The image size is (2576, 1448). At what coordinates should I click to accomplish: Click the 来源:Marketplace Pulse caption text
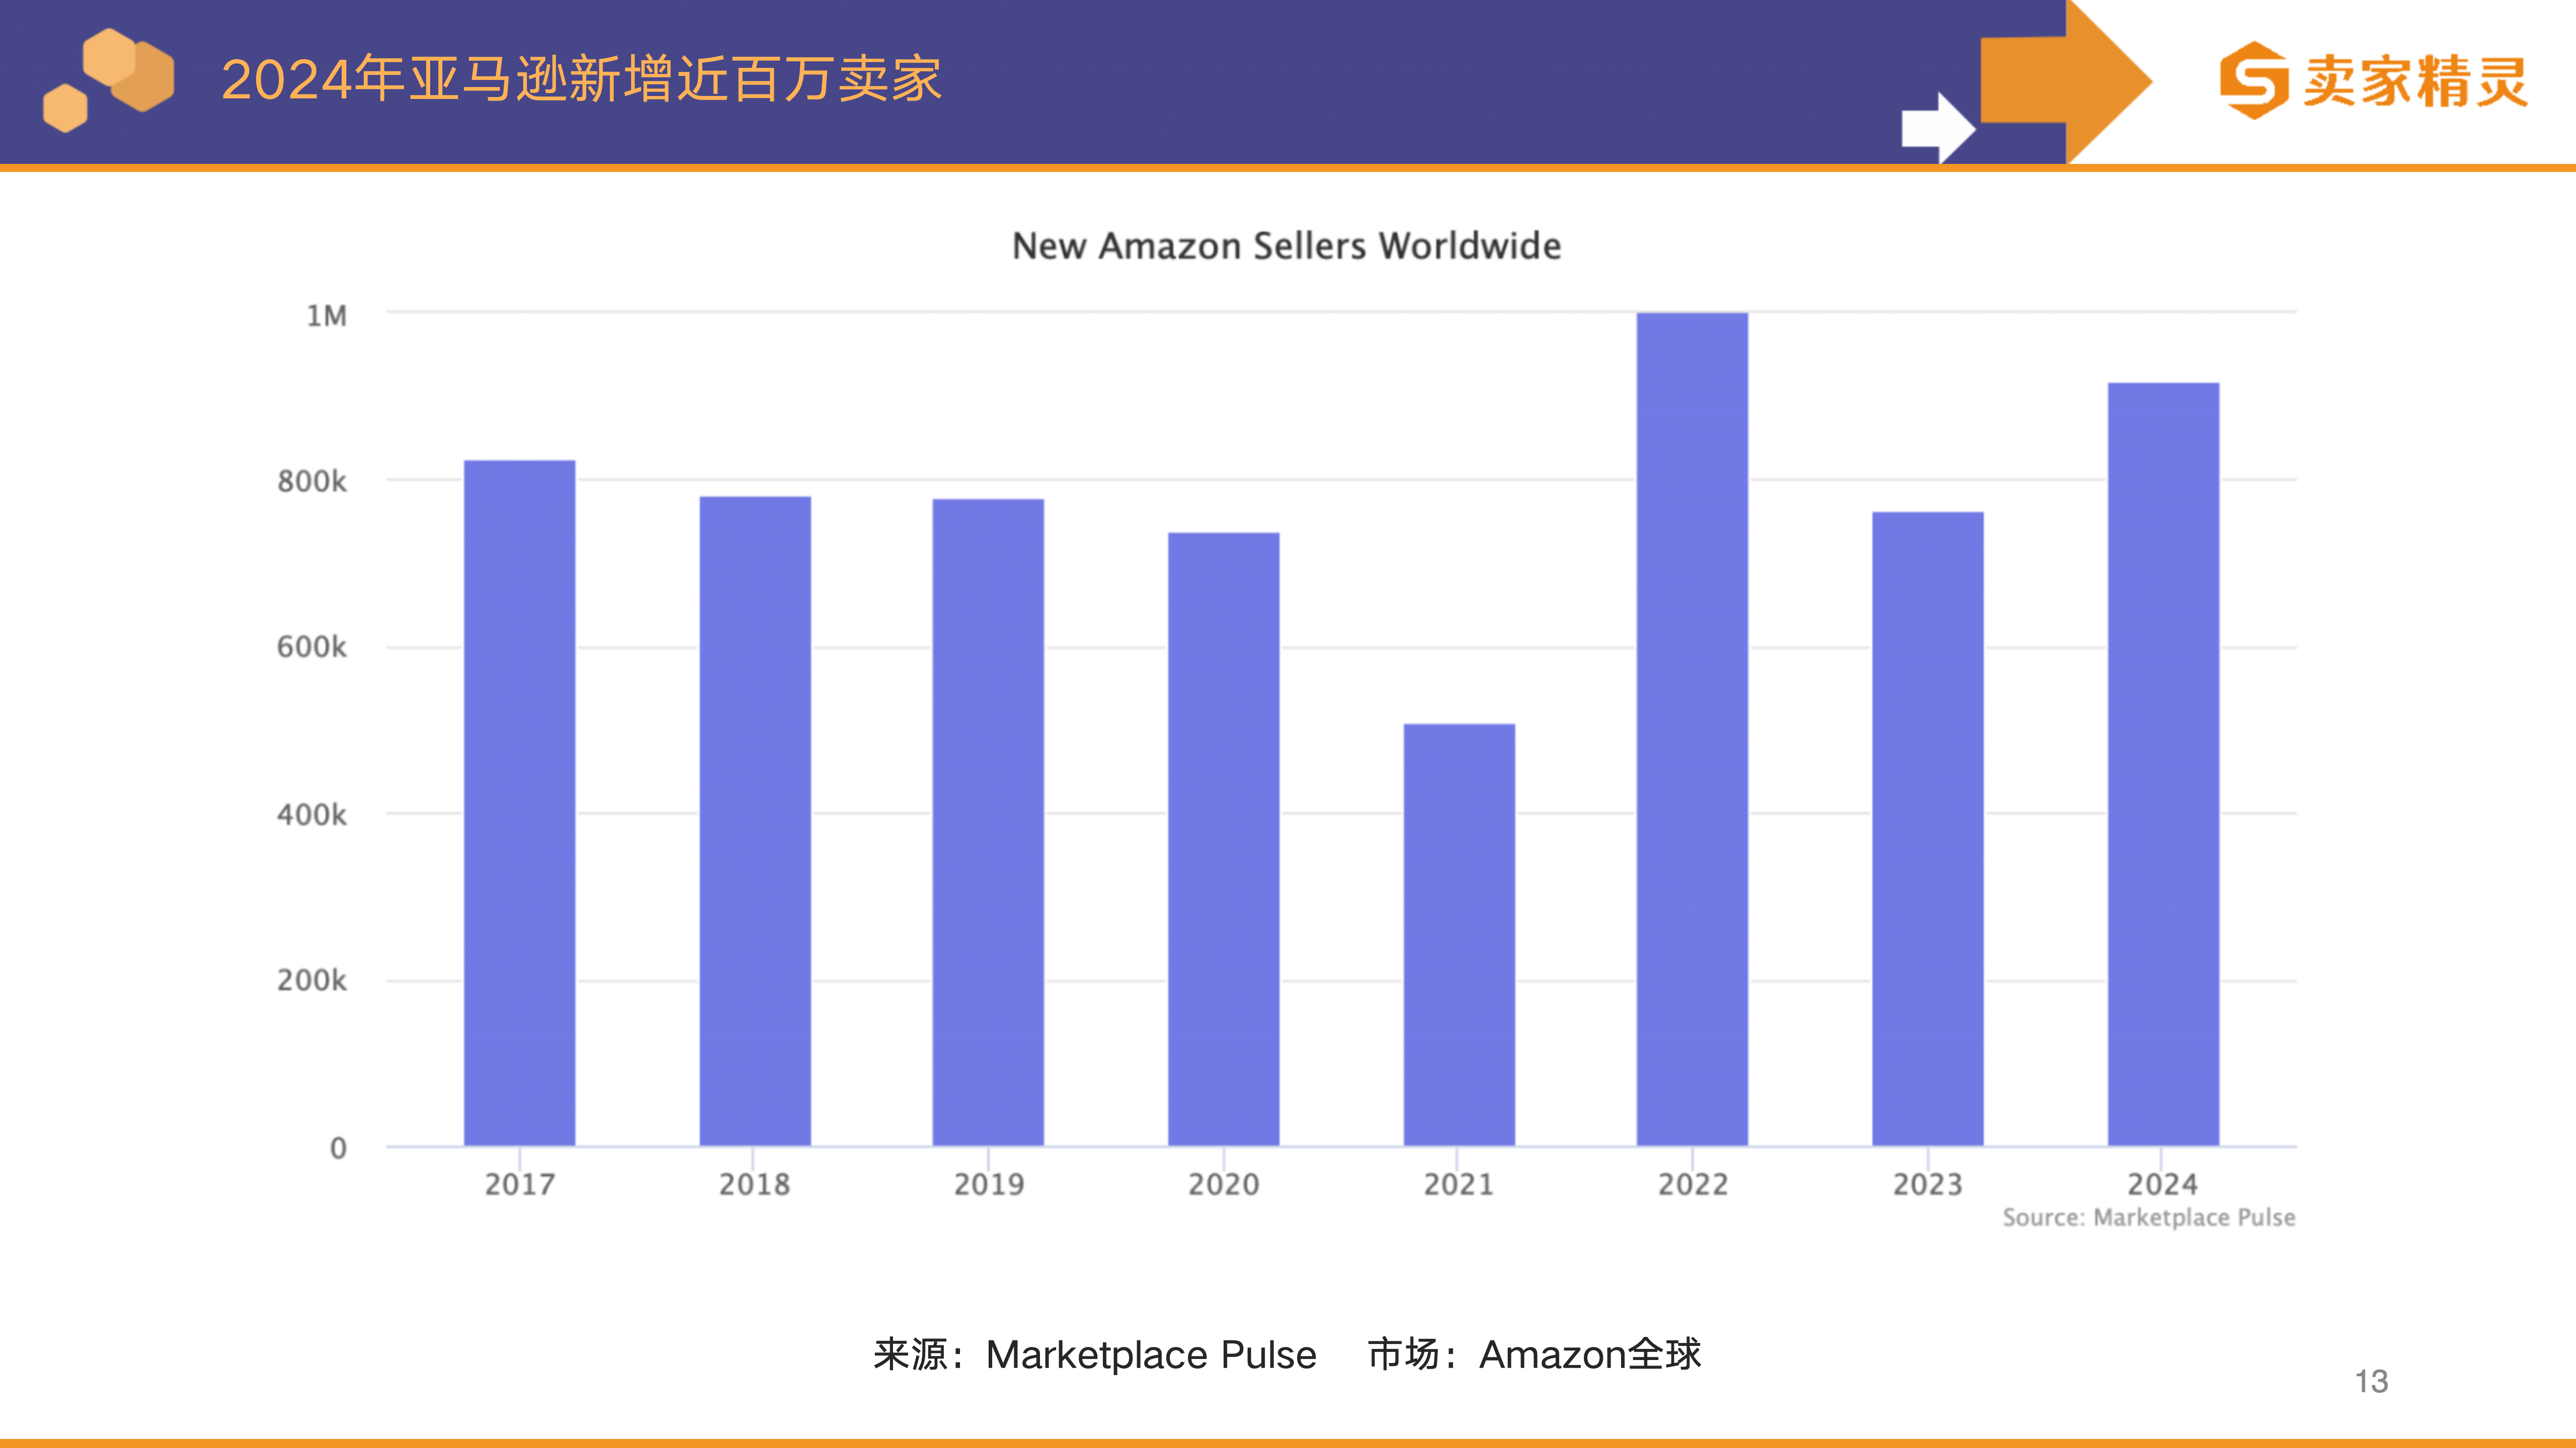pos(1095,1354)
